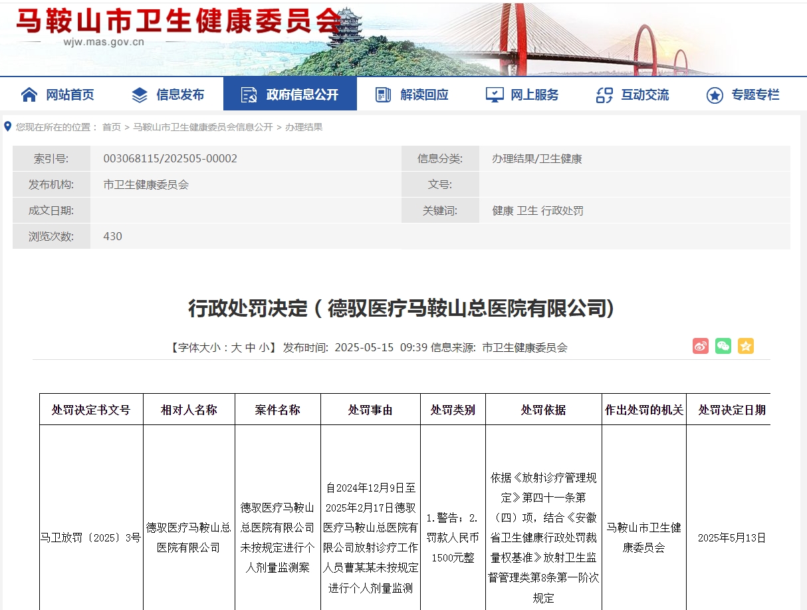
Task: Set font size to 小
Action: [264, 347]
